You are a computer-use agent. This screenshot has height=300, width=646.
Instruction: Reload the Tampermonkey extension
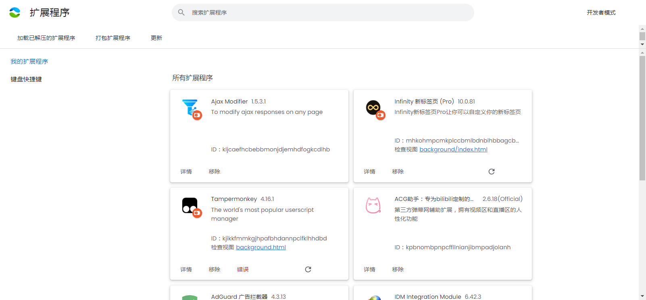(308, 269)
